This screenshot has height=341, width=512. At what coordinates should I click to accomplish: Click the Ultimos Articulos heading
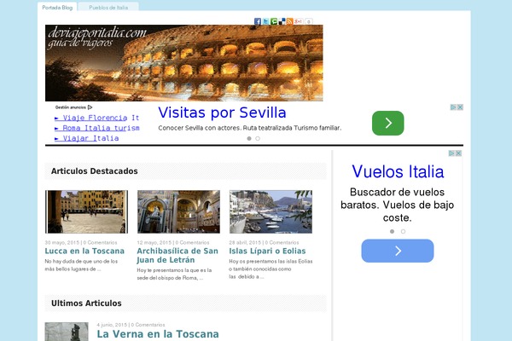86,303
